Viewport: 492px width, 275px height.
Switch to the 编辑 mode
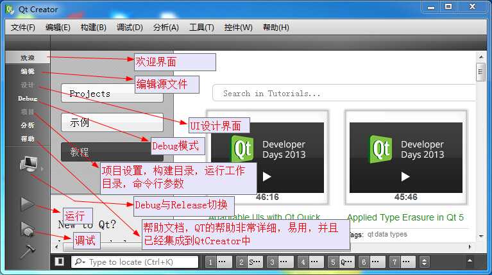tap(28, 72)
